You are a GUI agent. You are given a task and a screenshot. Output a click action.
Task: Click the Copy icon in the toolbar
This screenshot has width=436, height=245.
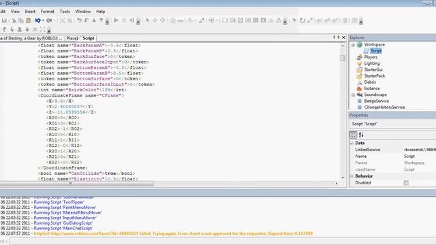tap(21, 20)
